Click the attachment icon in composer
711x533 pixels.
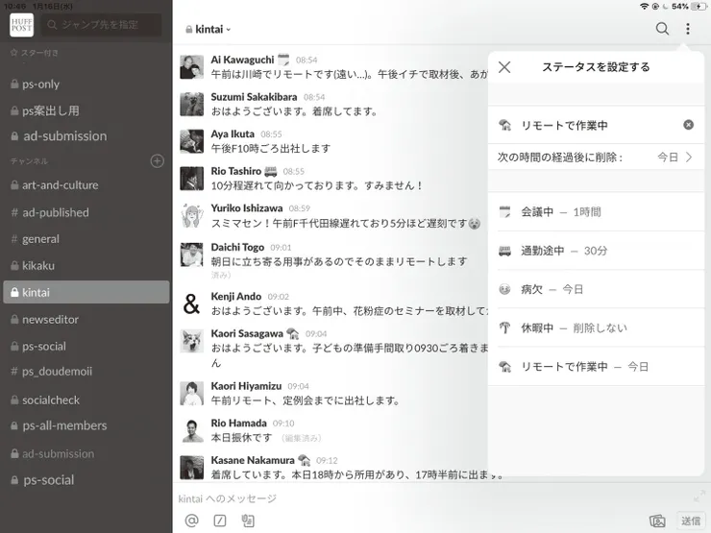pos(248,521)
